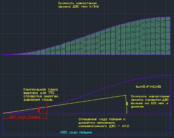Click the 'Отношение хода поршня к диаметру' text block

[104, 123]
